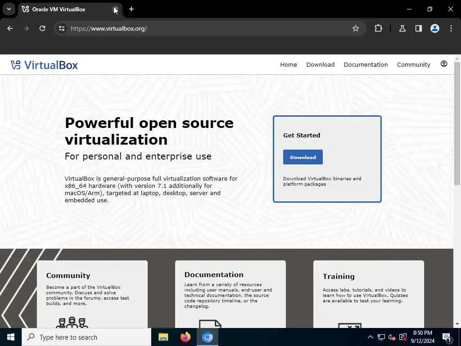This screenshot has width=461, height=346.
Task: Open a new tab with plus icon
Action: coord(131,9)
